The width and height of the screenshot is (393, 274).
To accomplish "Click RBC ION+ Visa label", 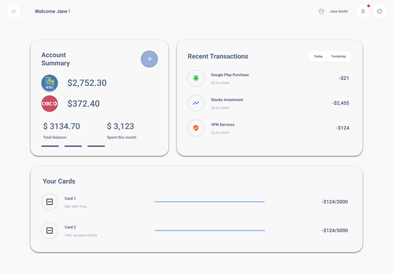I will (75, 207).
